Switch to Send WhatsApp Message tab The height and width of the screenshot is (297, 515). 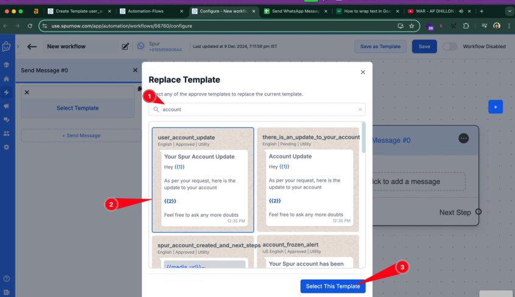[x=296, y=11]
